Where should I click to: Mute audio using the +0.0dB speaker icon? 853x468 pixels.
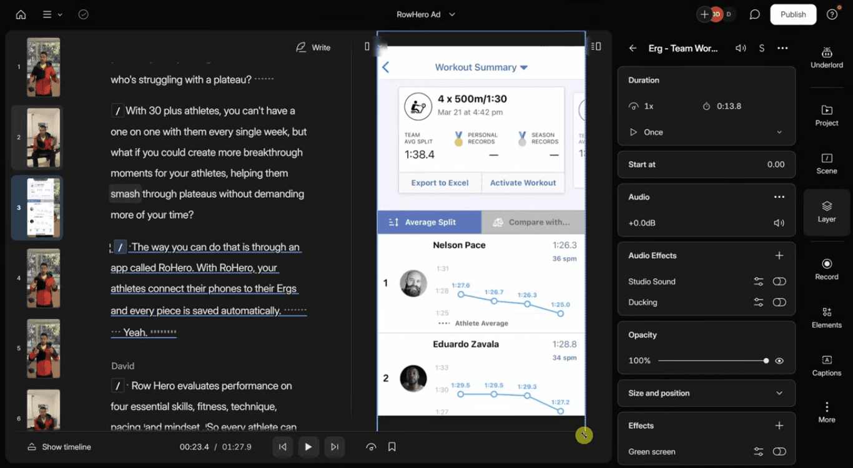coord(779,223)
